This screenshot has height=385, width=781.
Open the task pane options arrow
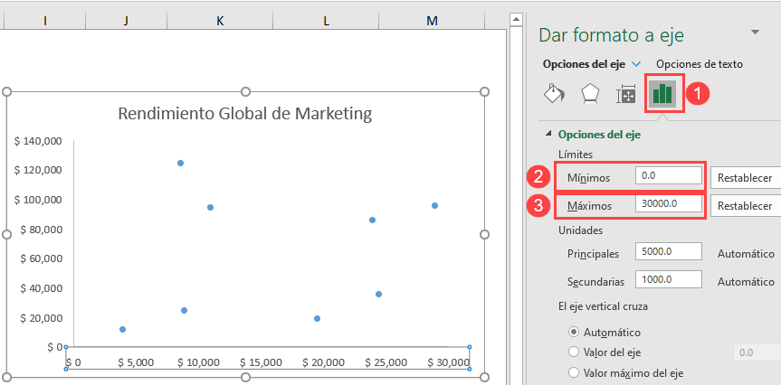tap(755, 33)
